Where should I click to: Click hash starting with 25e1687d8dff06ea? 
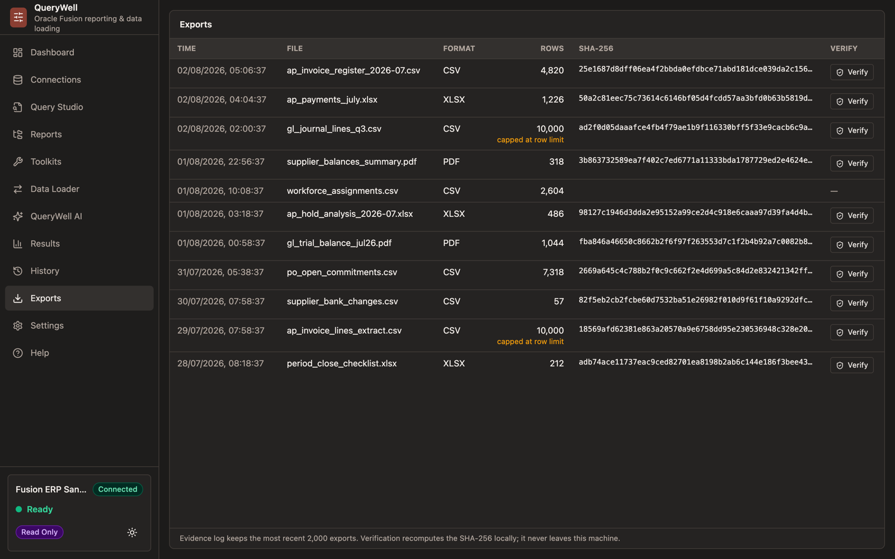[695, 69]
